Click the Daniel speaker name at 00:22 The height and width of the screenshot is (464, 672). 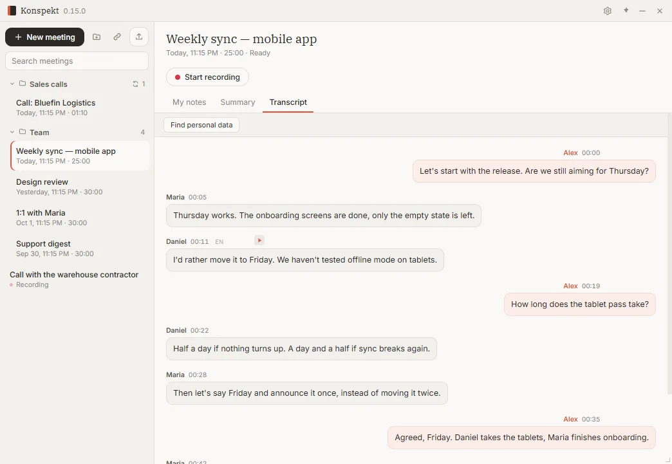point(176,330)
